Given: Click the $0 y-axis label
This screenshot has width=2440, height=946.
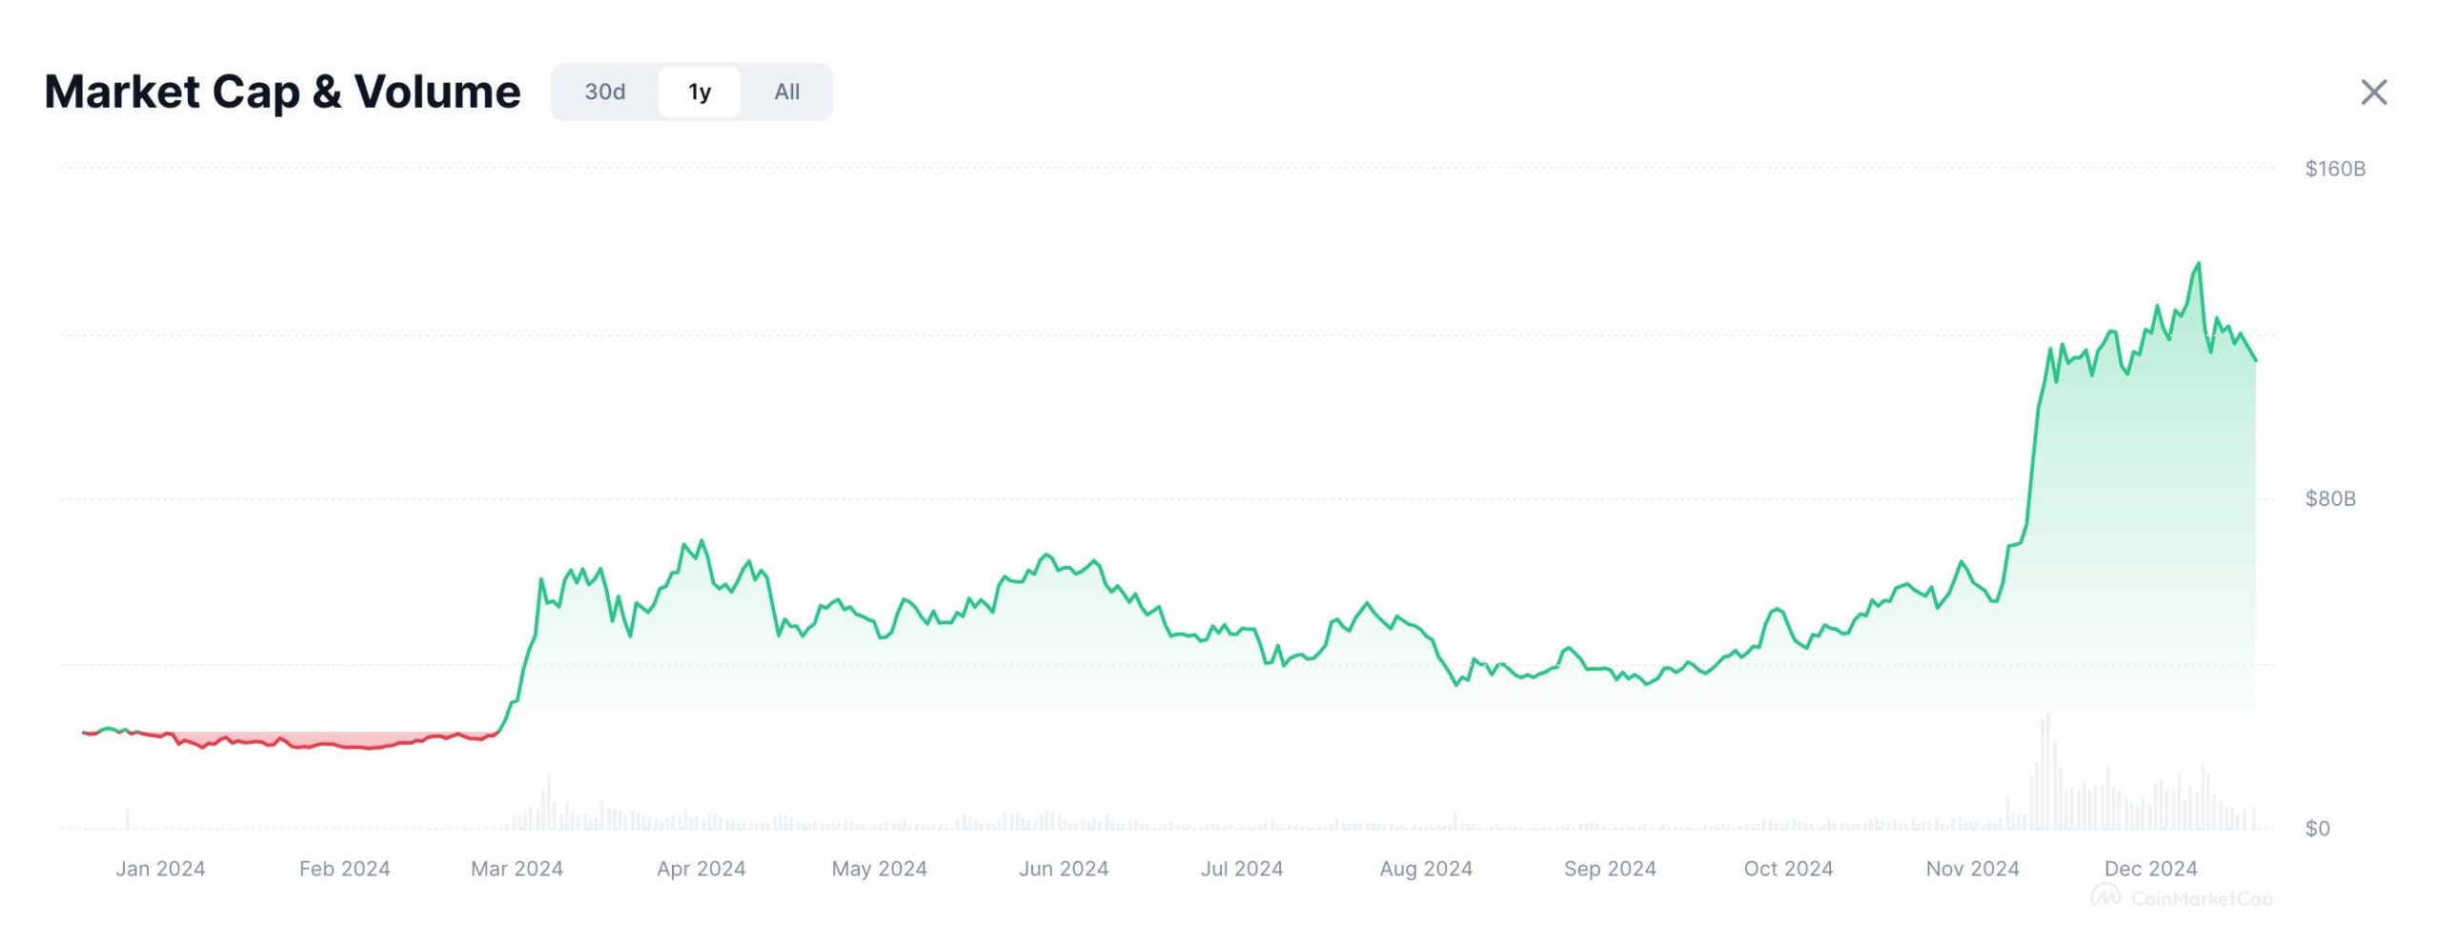Looking at the screenshot, I should click(x=2317, y=828).
